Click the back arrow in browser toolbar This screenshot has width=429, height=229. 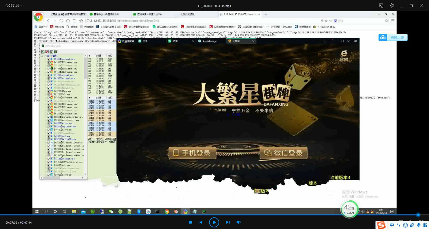pyautogui.click(x=48, y=21)
